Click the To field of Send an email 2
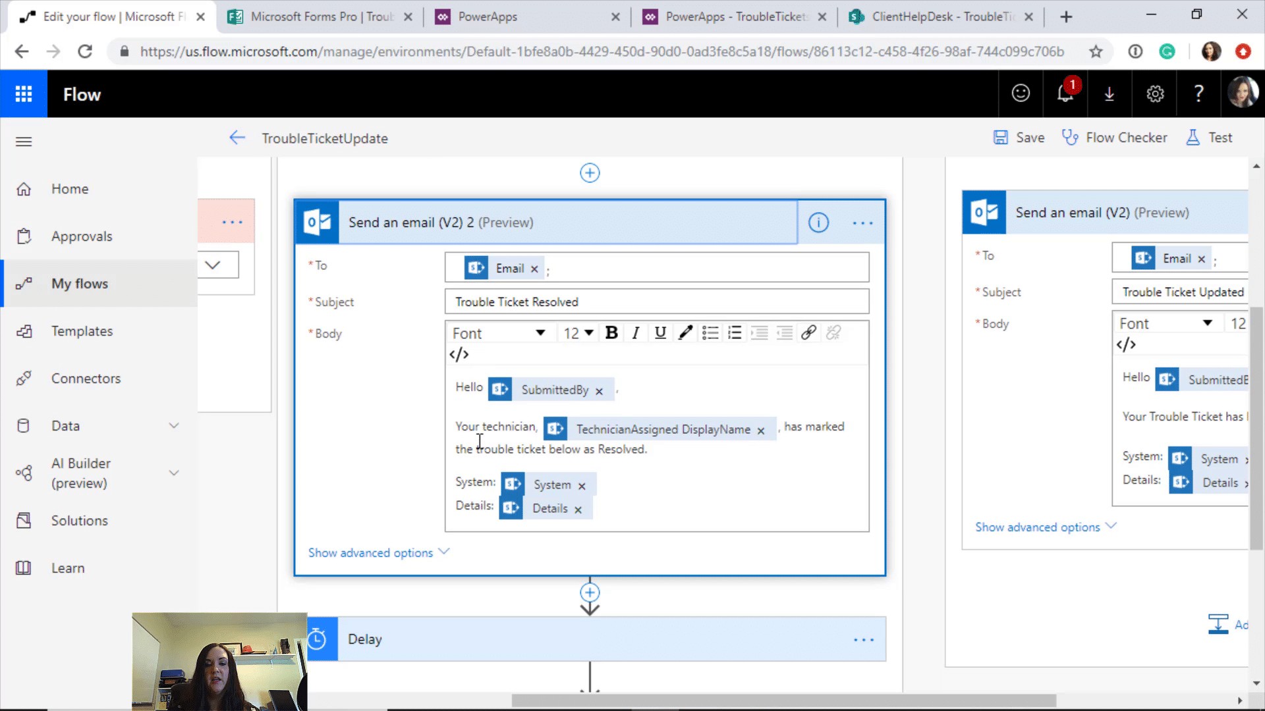 pos(657,267)
